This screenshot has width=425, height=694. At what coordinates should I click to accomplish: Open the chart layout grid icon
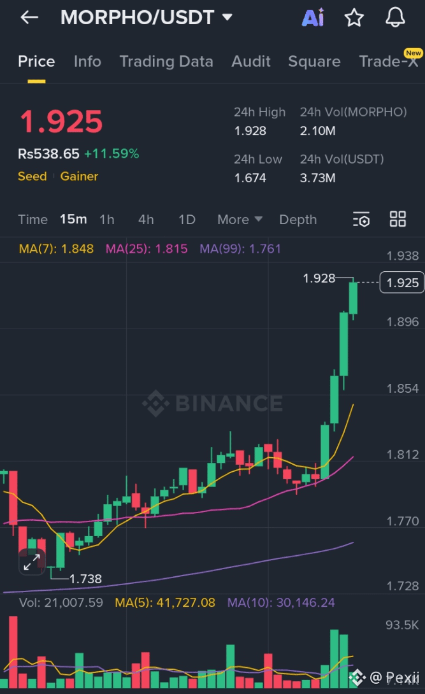pyautogui.click(x=398, y=219)
